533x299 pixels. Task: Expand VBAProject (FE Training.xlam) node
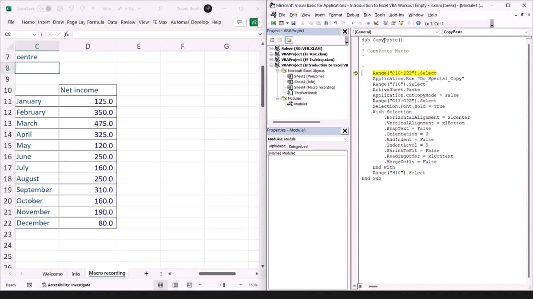tap(271, 59)
